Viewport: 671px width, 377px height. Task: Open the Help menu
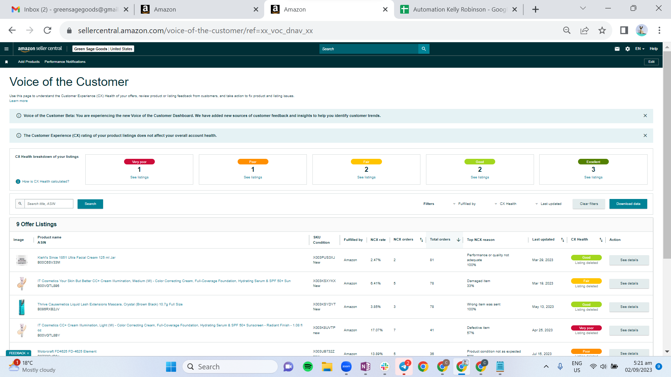[x=654, y=49]
